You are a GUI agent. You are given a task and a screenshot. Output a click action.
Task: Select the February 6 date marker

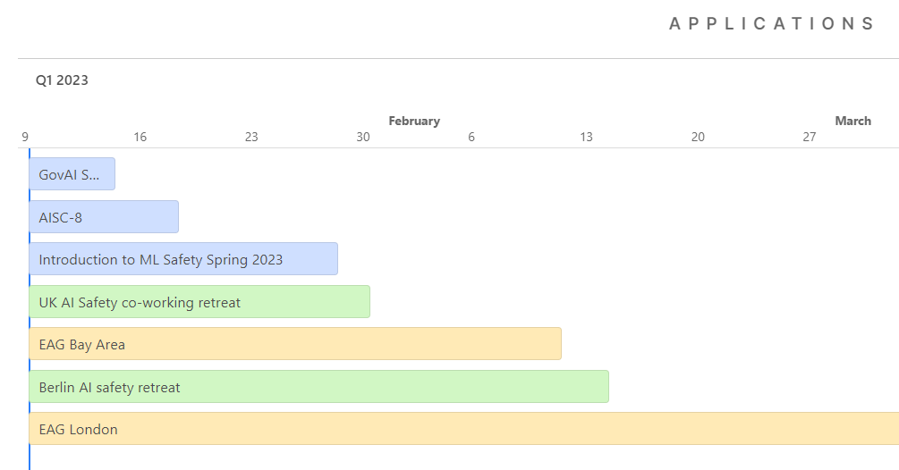pos(471,137)
